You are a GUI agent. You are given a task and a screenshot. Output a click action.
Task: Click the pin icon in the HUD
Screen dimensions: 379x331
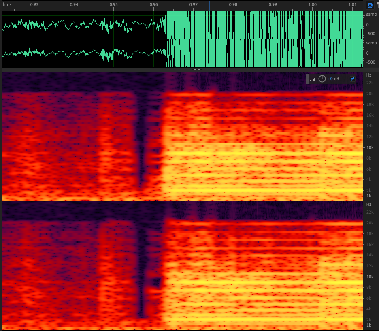[352, 79]
